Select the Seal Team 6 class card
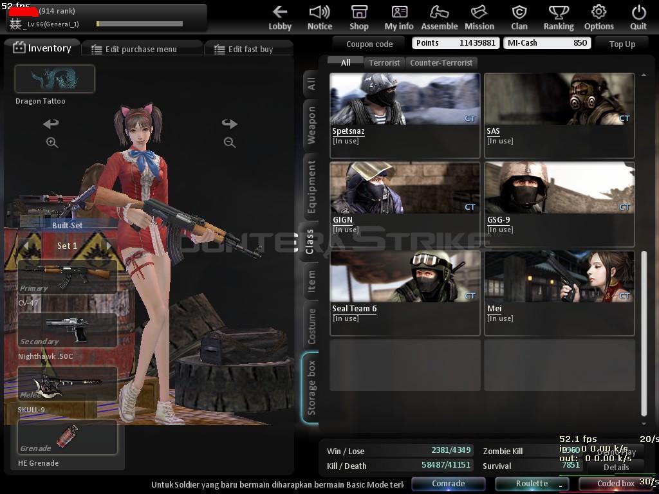Screen dimensions: 659x494 tap(405, 293)
